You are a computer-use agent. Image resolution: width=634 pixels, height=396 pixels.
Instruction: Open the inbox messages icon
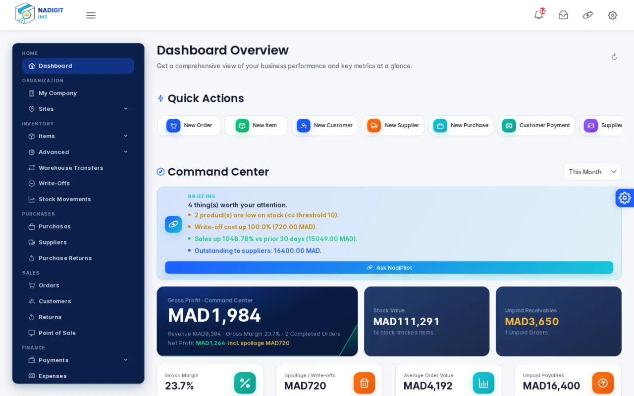pos(563,15)
